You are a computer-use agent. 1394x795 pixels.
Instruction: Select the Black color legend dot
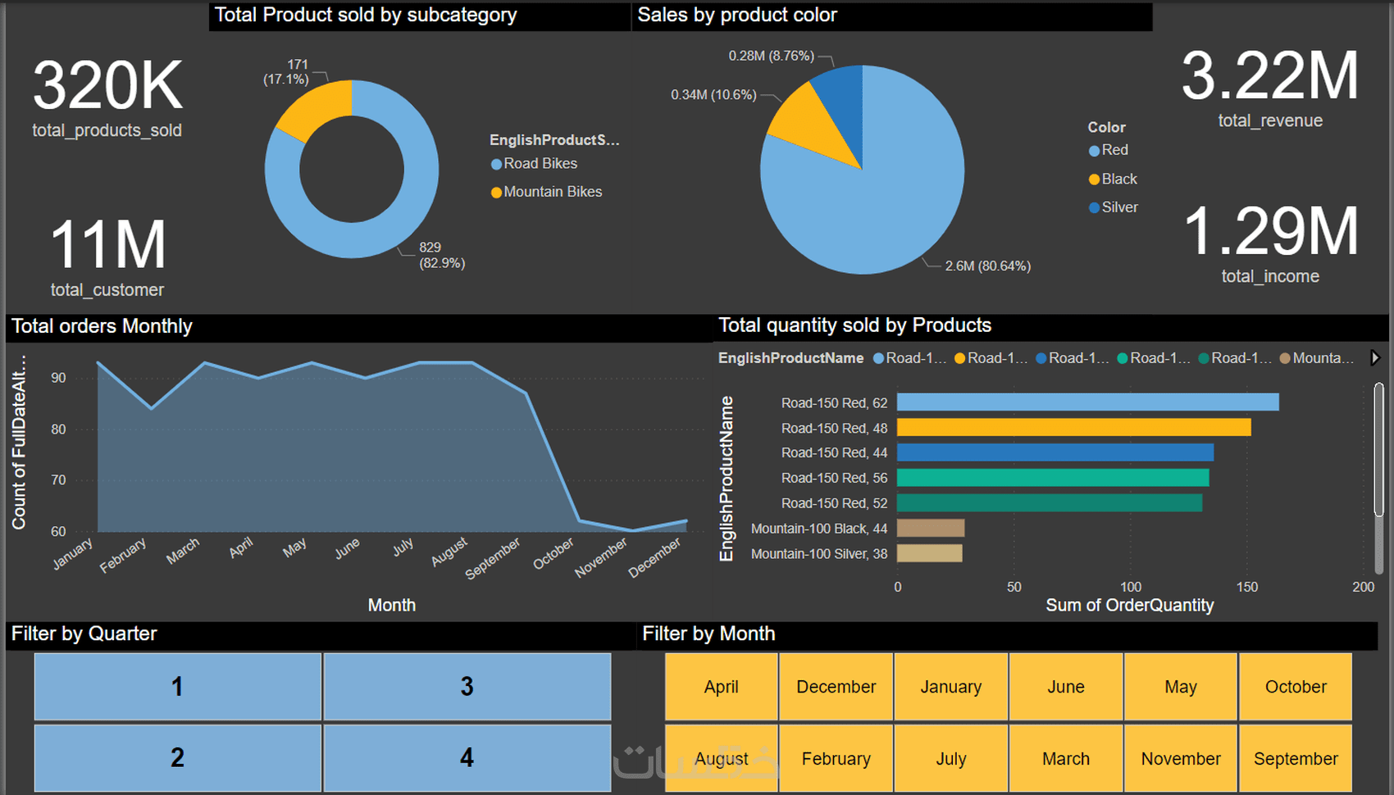(x=1094, y=179)
